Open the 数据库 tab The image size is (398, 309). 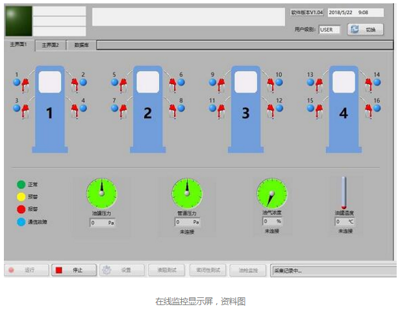81,45
